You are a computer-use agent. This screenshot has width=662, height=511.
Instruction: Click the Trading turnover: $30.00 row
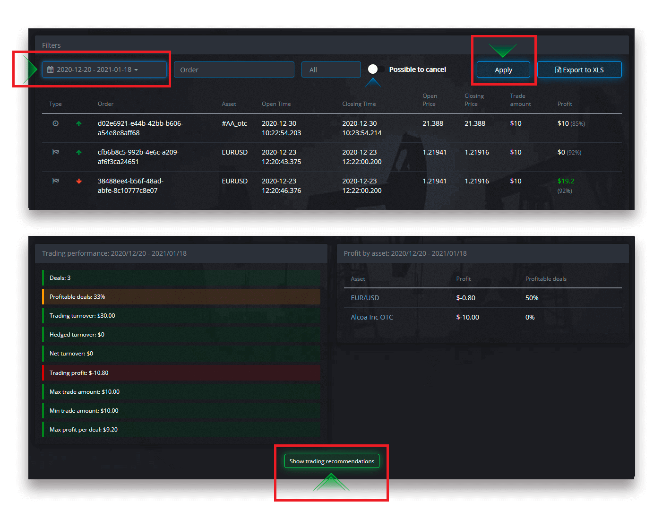181,316
